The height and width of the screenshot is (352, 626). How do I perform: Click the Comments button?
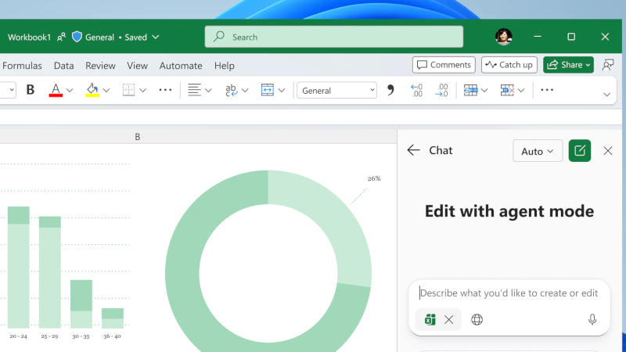[x=444, y=65]
